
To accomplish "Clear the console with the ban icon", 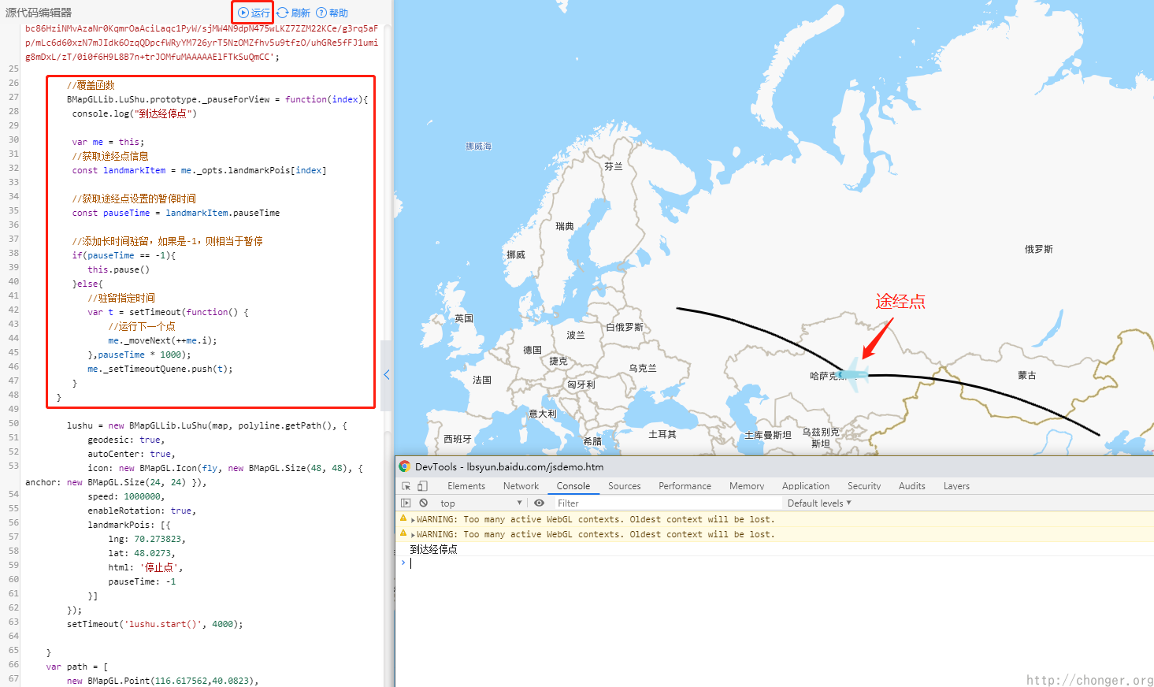I will tap(424, 503).
